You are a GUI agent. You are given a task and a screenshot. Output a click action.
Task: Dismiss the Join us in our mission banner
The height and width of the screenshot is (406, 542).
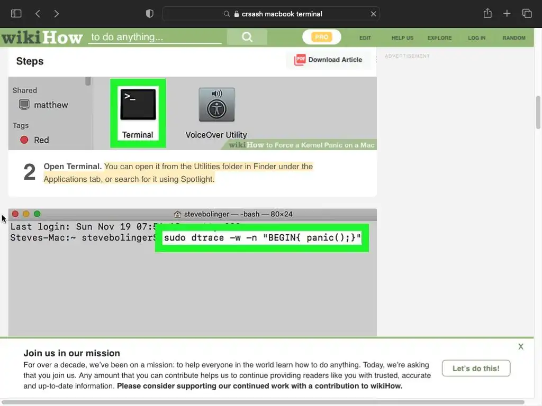tap(521, 347)
